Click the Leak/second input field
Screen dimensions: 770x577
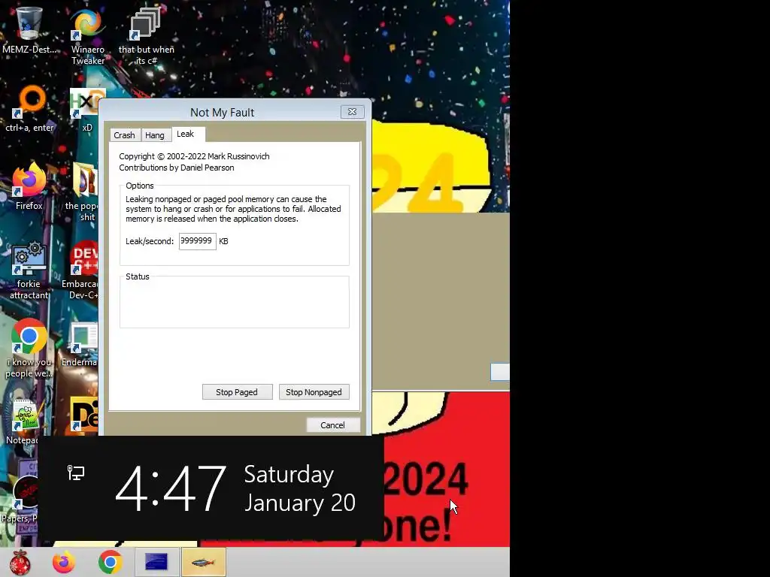point(198,241)
